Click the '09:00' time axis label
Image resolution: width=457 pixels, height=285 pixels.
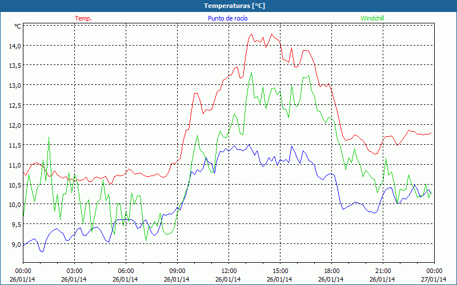tap(177, 271)
